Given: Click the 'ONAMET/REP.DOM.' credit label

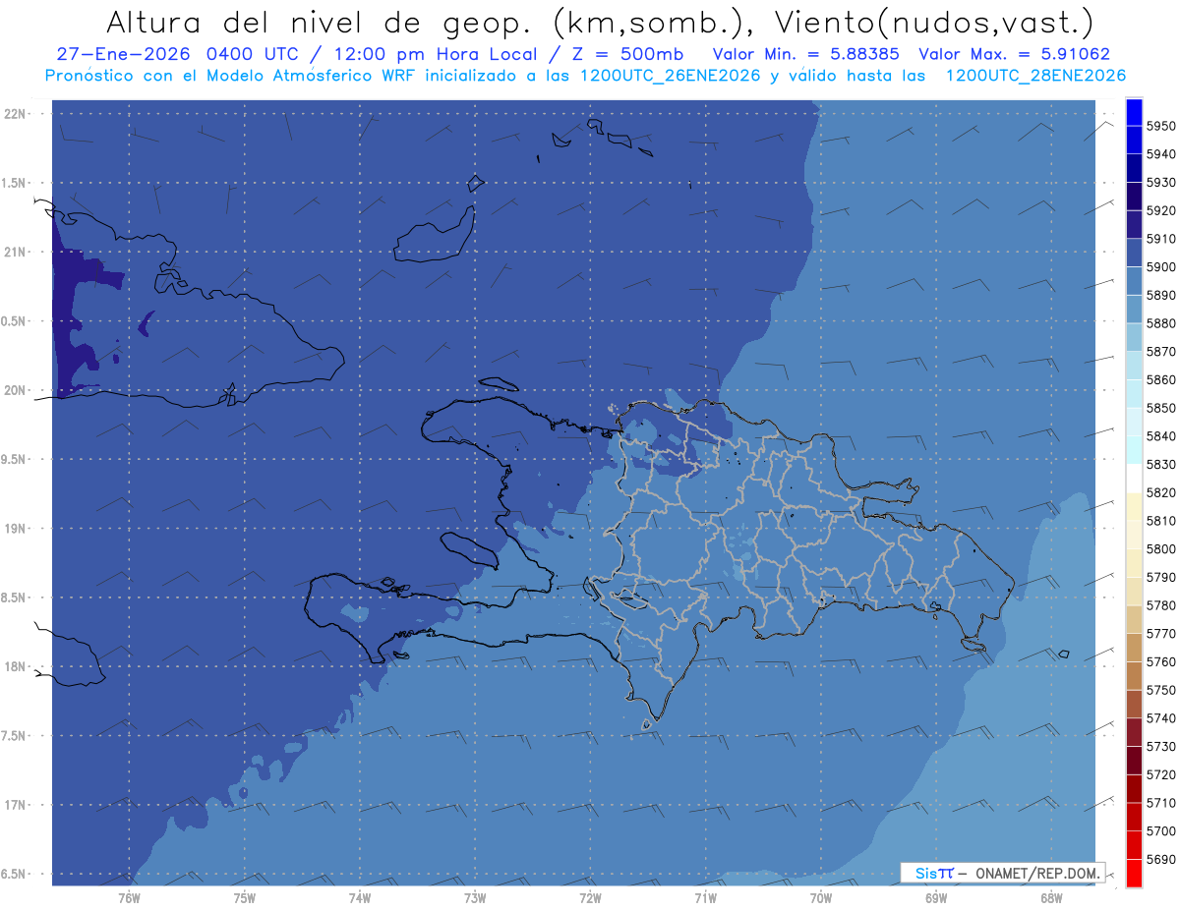Looking at the screenshot, I should pyautogui.click(x=1038, y=873).
